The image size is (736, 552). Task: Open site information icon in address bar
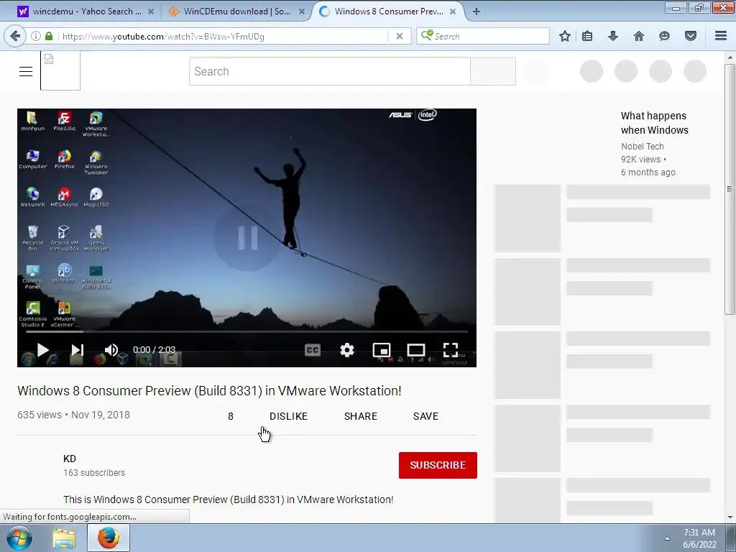pyautogui.click(x=36, y=36)
